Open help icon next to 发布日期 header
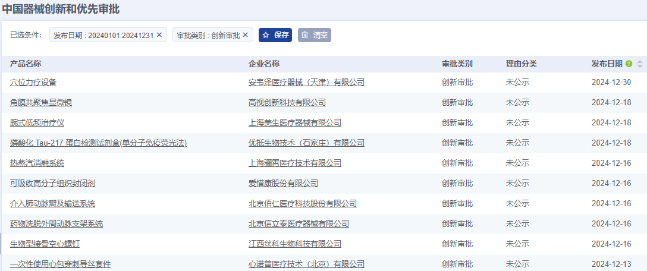 629,64
